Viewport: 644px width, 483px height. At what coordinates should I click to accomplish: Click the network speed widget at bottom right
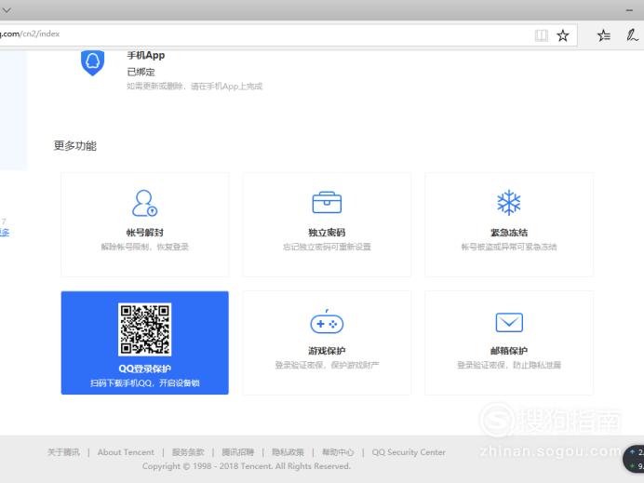pos(634,459)
